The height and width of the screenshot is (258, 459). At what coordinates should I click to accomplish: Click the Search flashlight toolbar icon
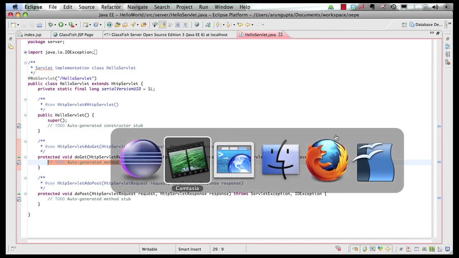click(133, 25)
